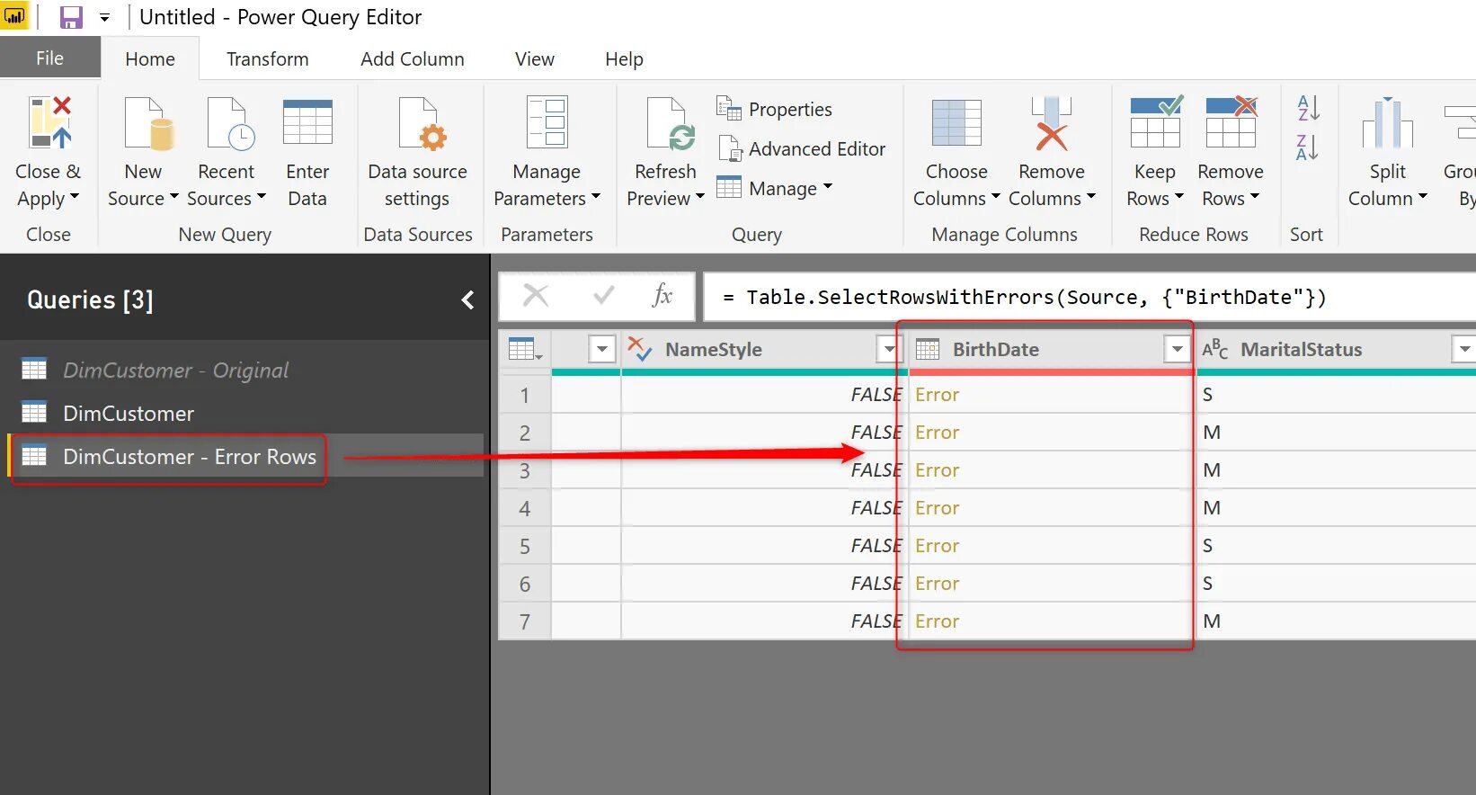Click the Split Column icon
1476x795 pixels.
(x=1388, y=122)
